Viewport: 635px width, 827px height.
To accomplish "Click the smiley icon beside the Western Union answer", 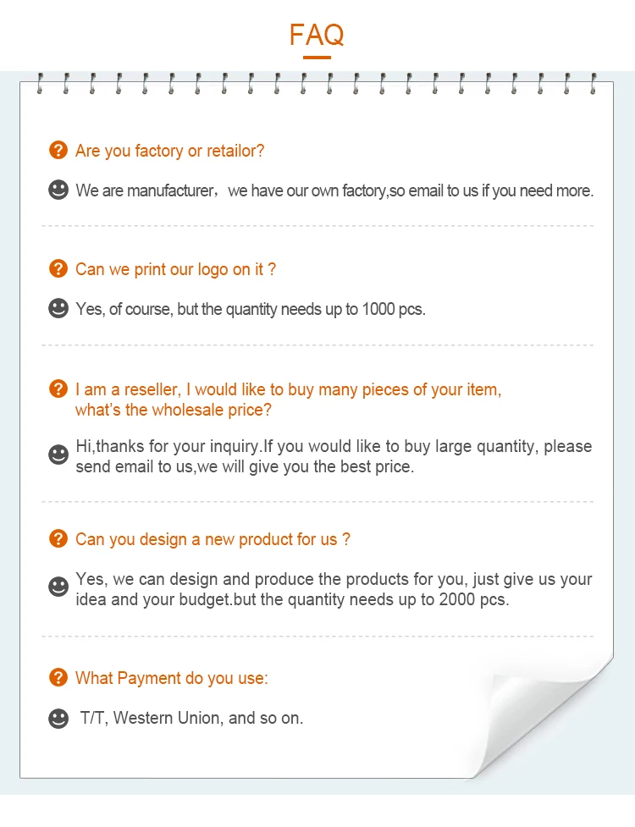I will (x=58, y=719).
